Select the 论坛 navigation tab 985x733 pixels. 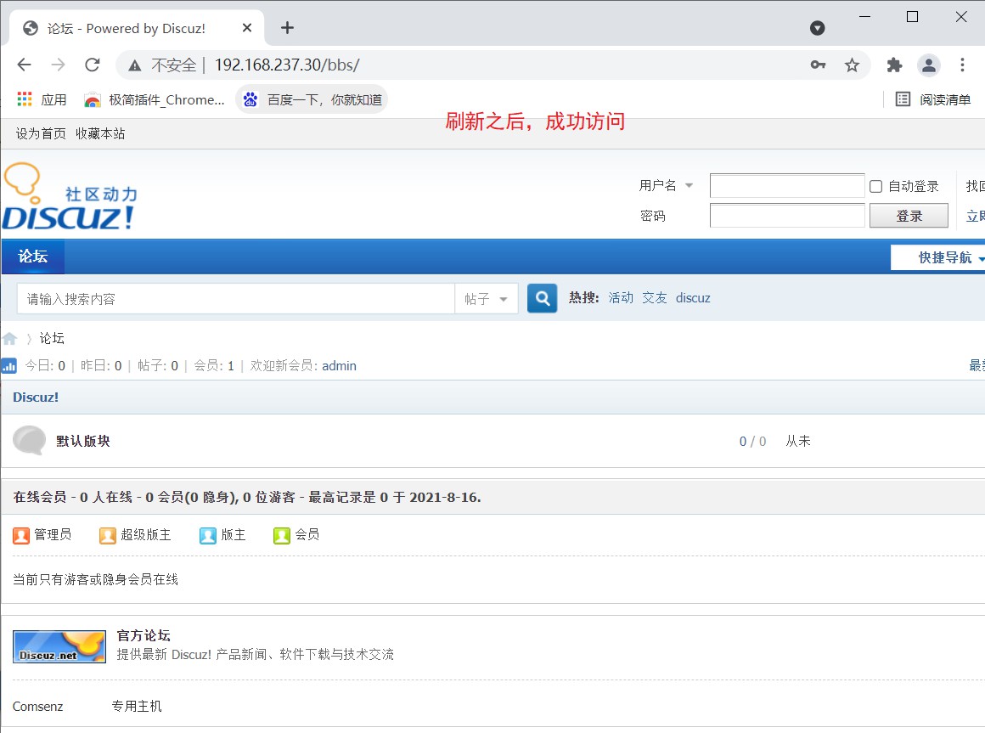point(32,257)
